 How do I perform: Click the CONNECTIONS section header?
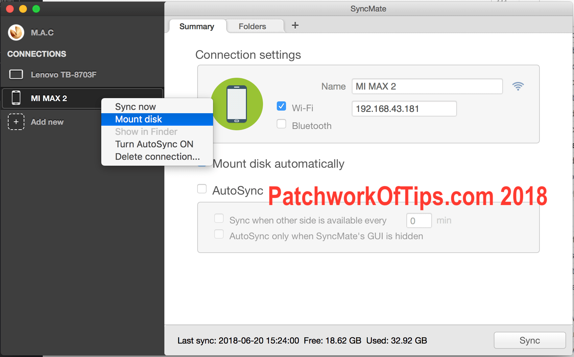pos(37,54)
